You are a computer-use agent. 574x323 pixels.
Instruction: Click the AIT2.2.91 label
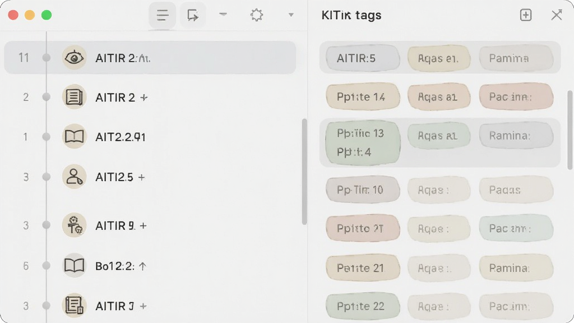(x=121, y=137)
